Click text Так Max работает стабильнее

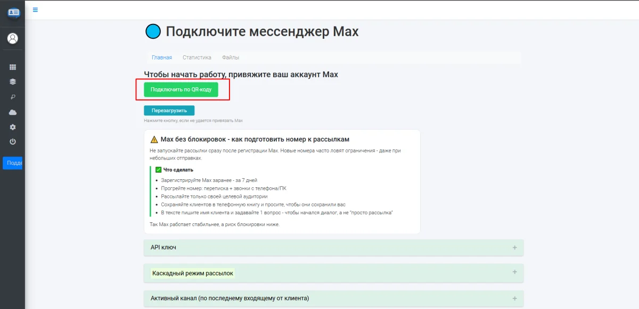point(215,224)
